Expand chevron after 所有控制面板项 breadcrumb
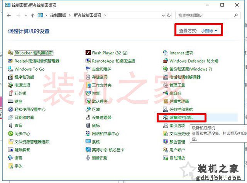Image resolution: width=247 pixels, height=183 pixels. pos(105,15)
